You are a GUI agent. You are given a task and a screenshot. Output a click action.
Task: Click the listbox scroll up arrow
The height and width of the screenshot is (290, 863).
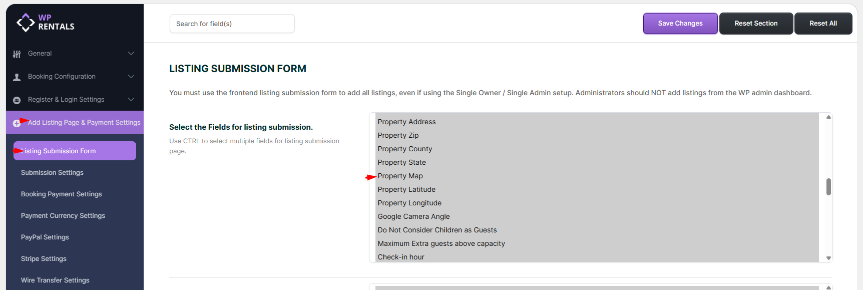tap(828, 117)
